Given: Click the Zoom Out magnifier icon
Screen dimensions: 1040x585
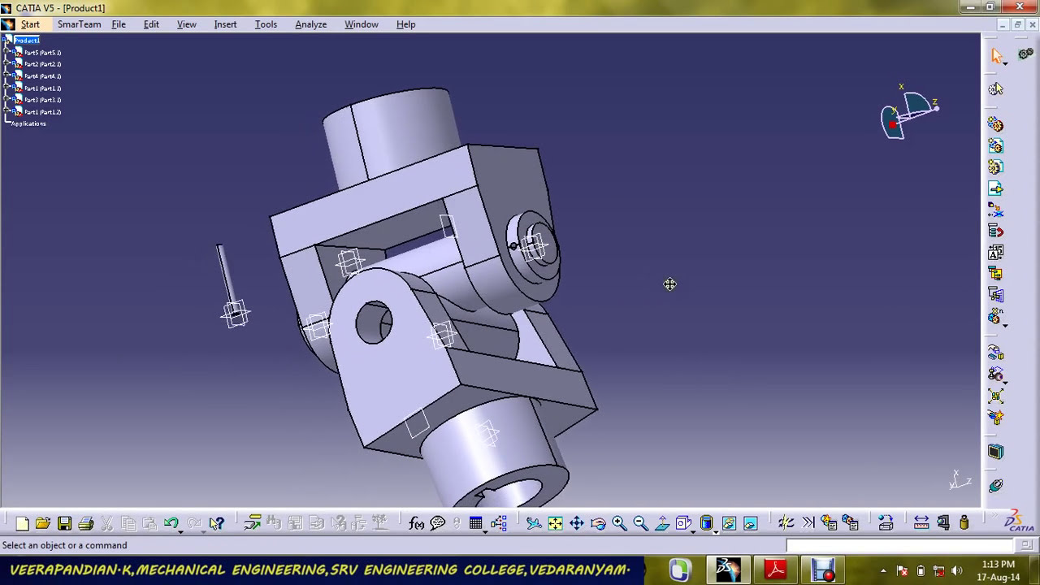Looking at the screenshot, I should (640, 523).
